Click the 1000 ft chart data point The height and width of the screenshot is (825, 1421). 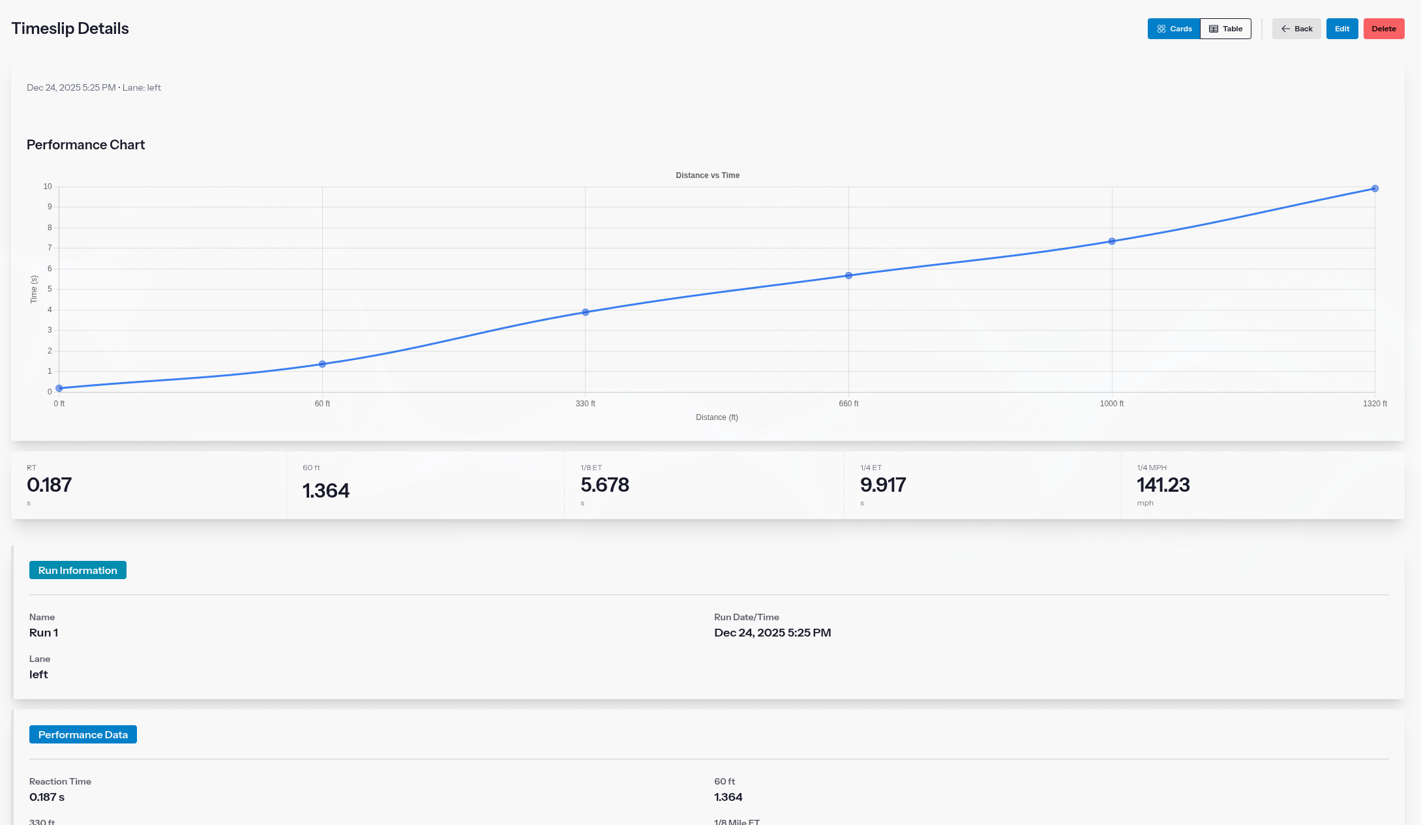[x=1112, y=241]
